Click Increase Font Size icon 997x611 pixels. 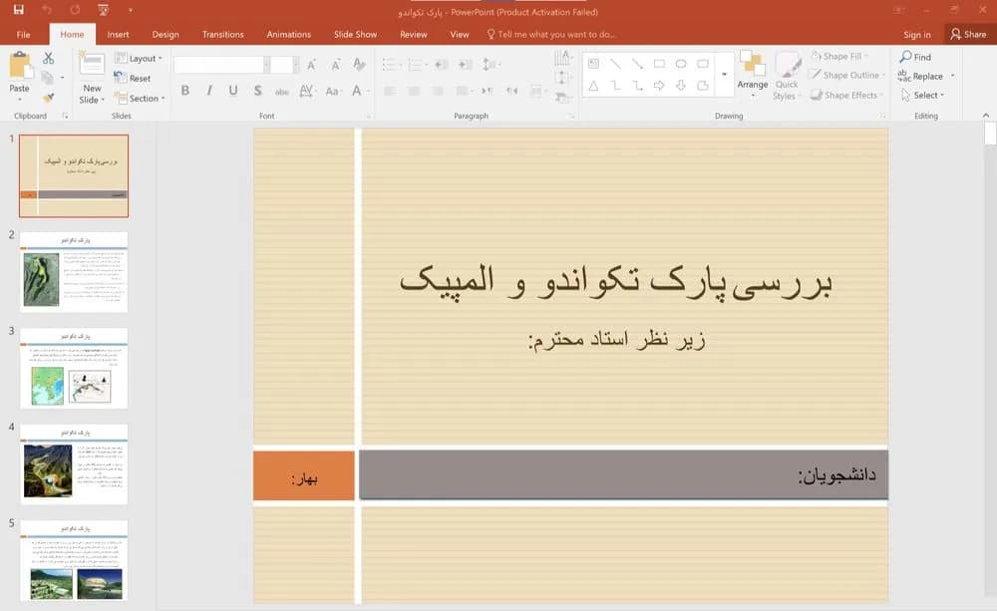(x=311, y=64)
